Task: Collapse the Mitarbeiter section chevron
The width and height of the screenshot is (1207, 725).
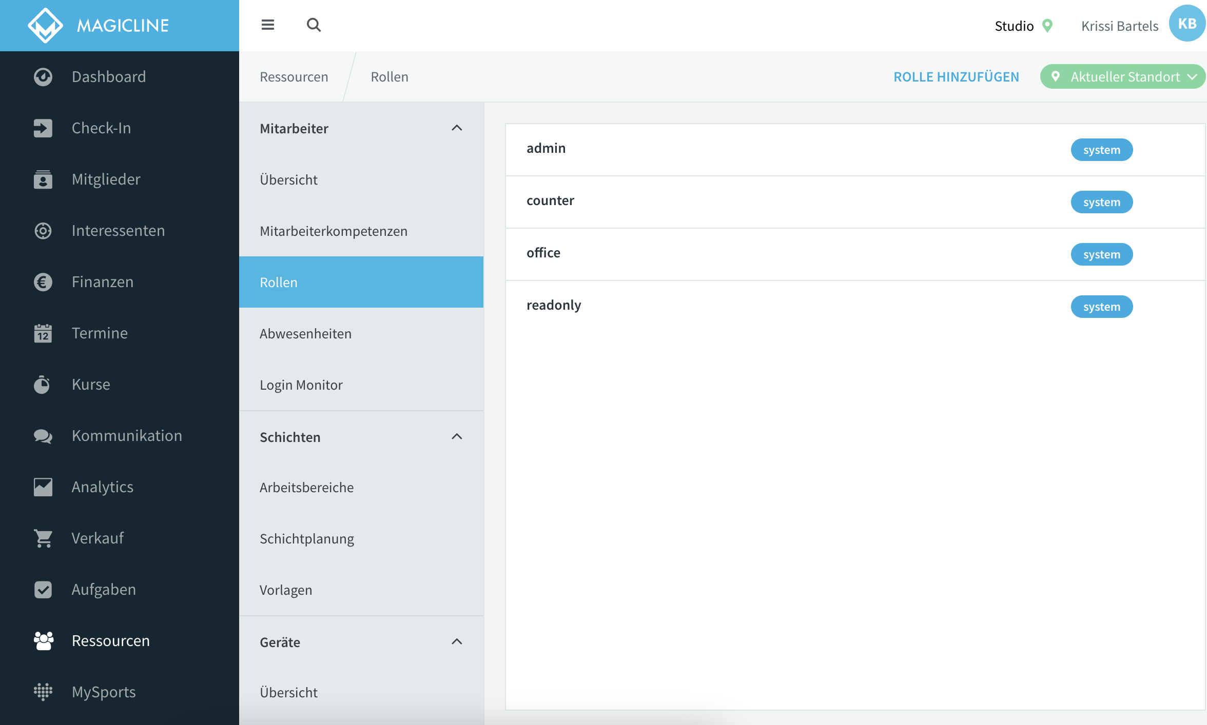Action: [x=457, y=128]
